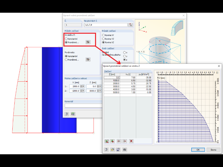Click the kz cell with value '3.00'

click(x=128, y=89)
